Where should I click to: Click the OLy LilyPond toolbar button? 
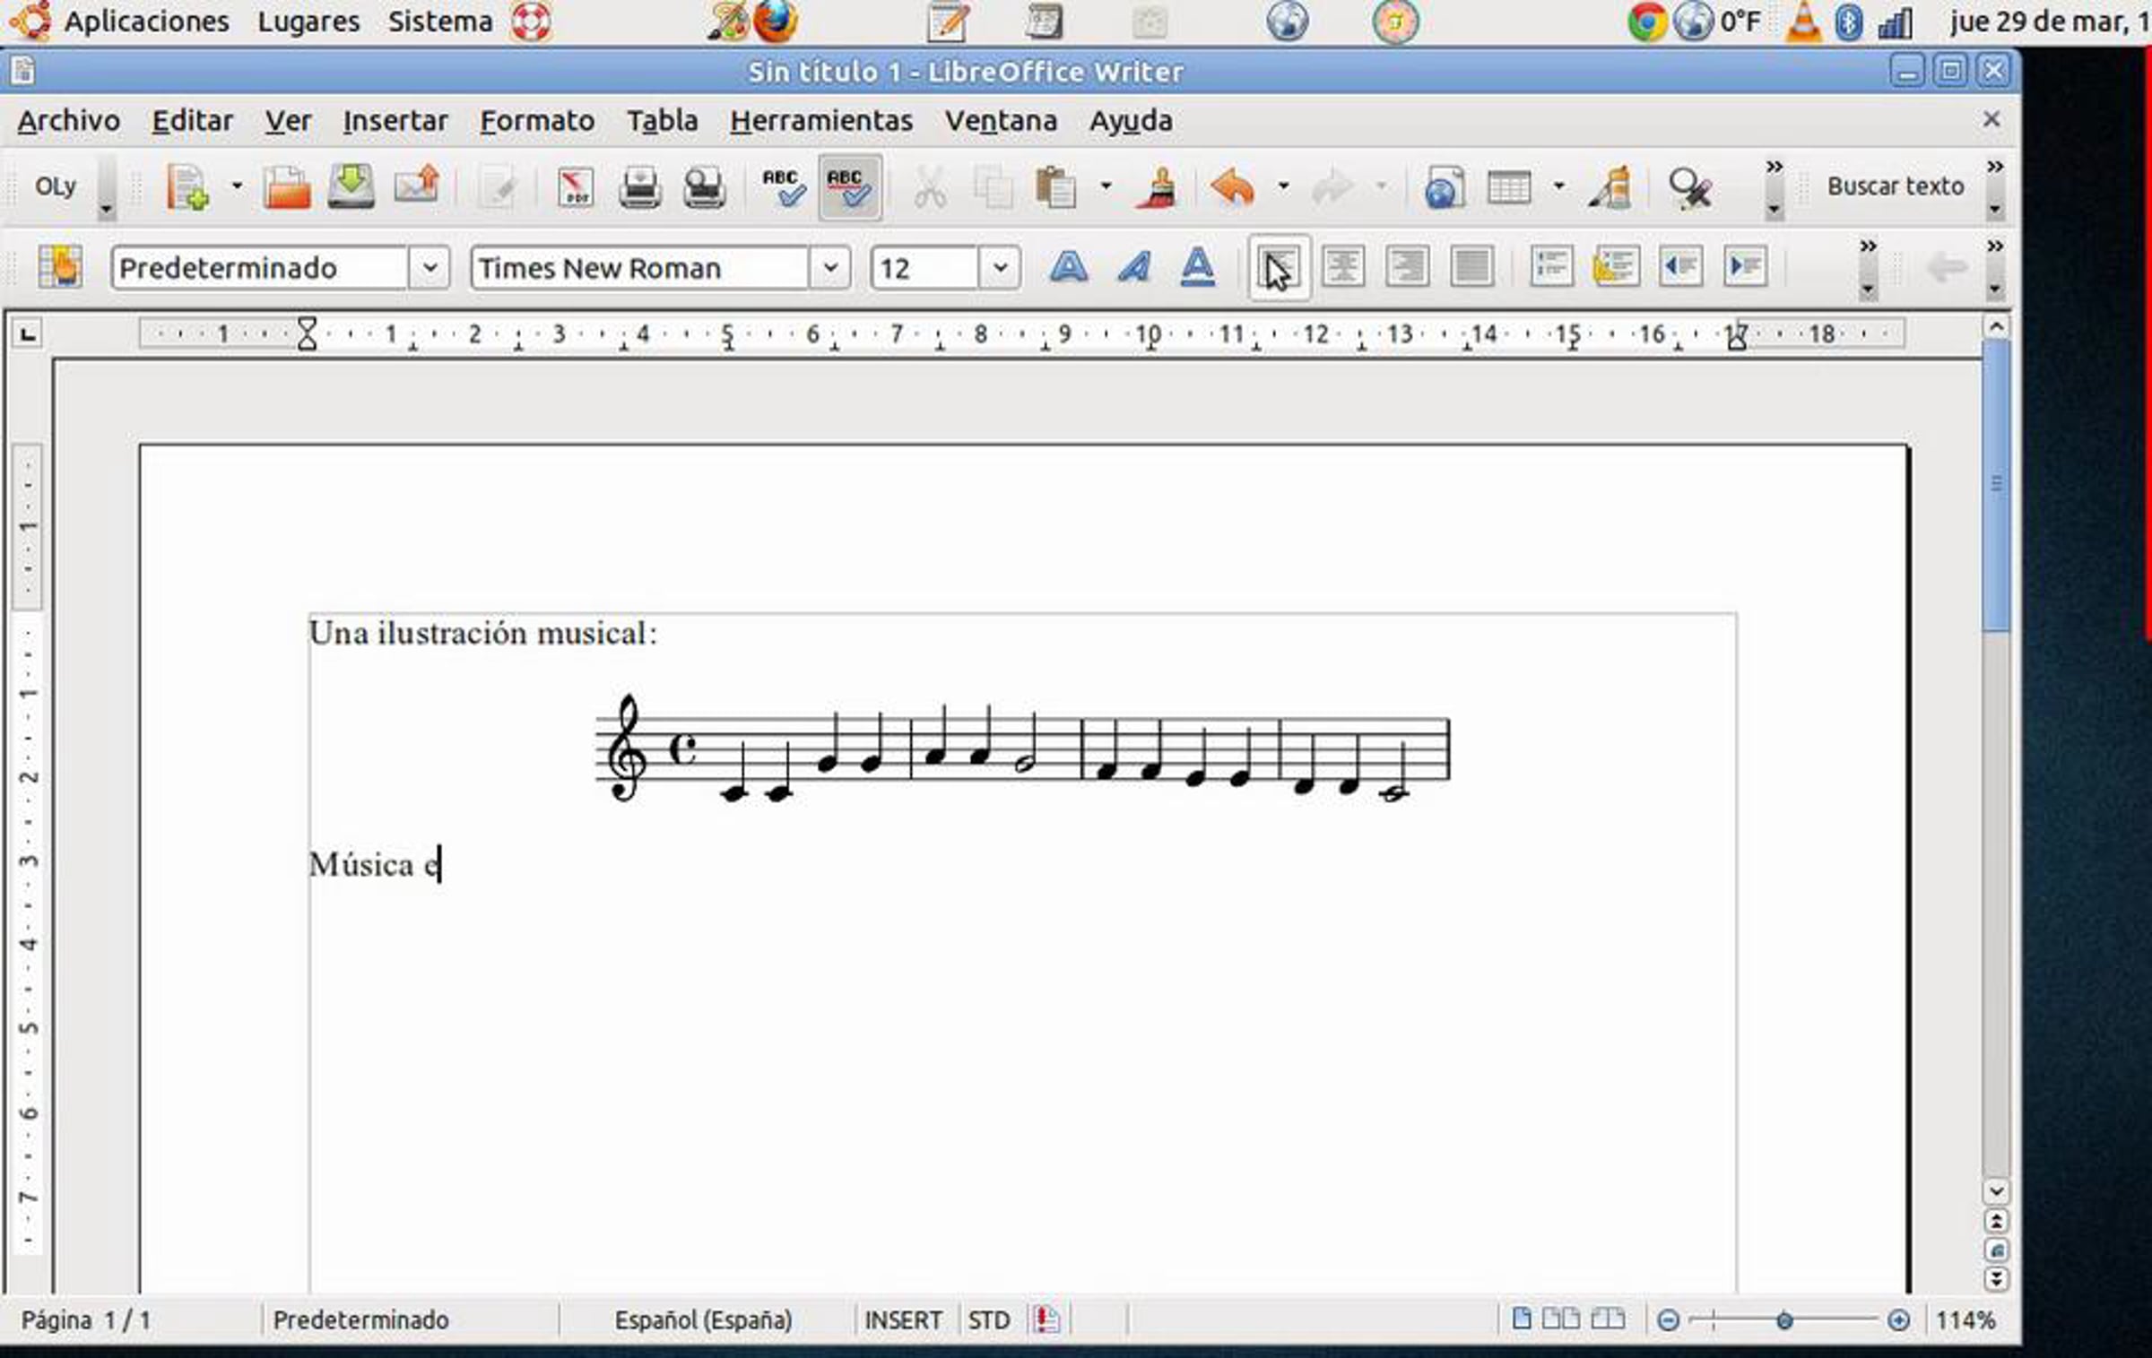[x=55, y=186]
